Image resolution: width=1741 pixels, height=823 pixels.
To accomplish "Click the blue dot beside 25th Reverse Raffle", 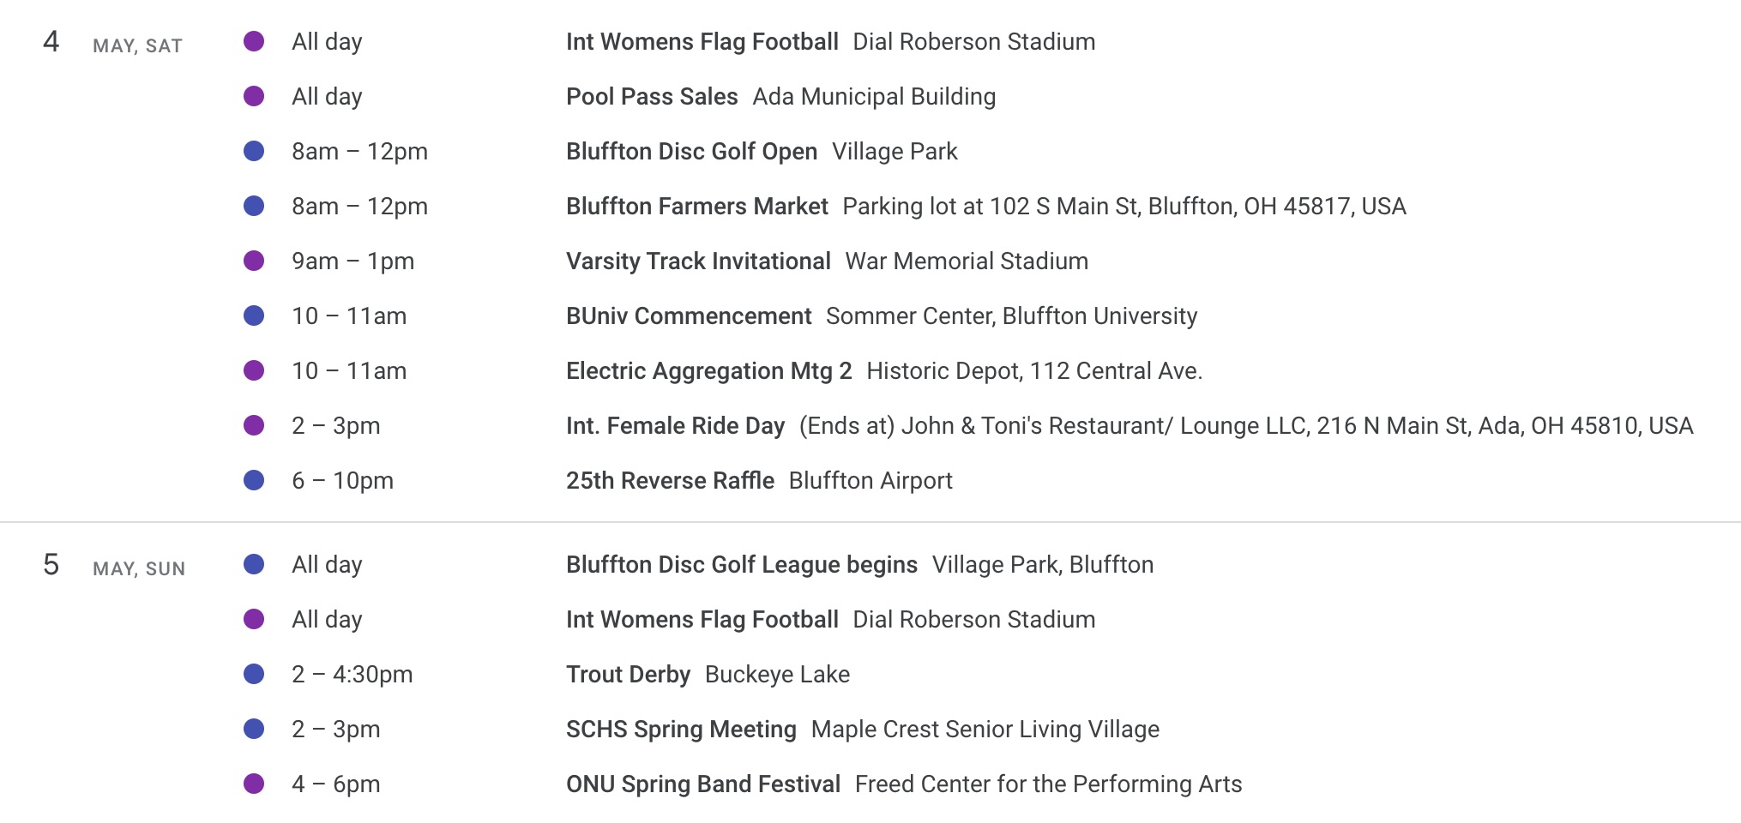I will tap(254, 480).
